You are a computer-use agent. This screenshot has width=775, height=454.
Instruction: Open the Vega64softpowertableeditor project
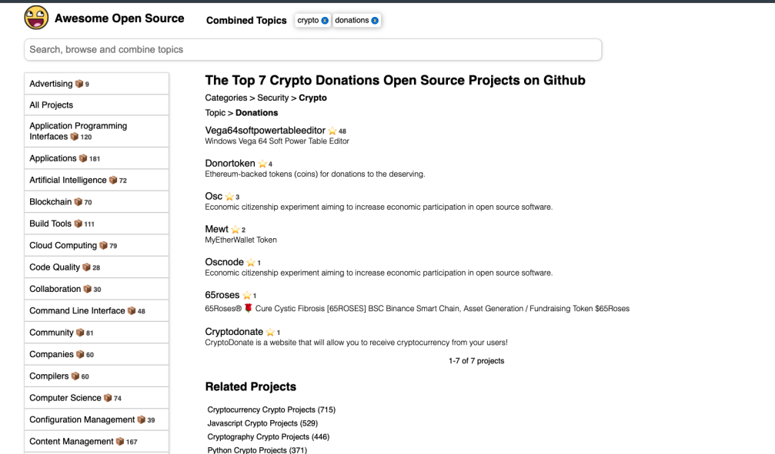[x=265, y=131]
